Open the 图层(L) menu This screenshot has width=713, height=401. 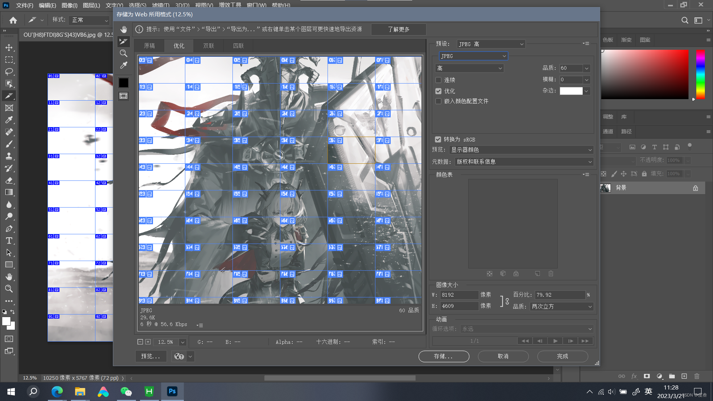coord(91,5)
